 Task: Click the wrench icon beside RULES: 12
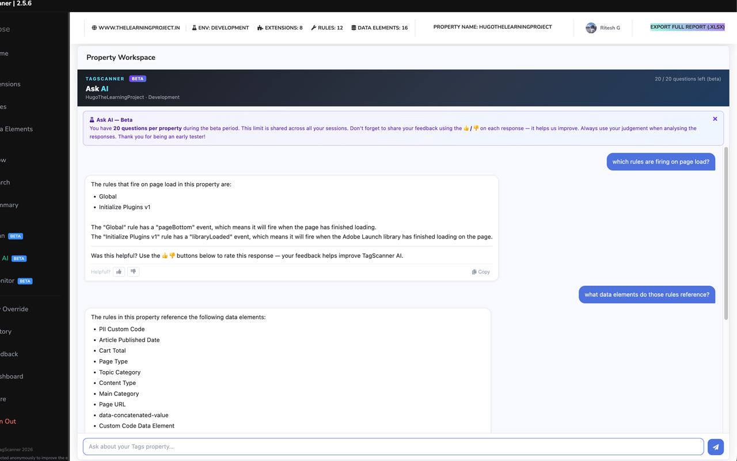[x=314, y=28]
